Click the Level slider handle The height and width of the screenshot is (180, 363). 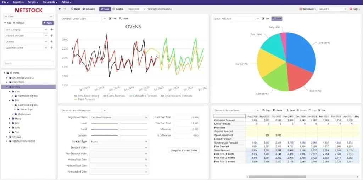(119, 123)
